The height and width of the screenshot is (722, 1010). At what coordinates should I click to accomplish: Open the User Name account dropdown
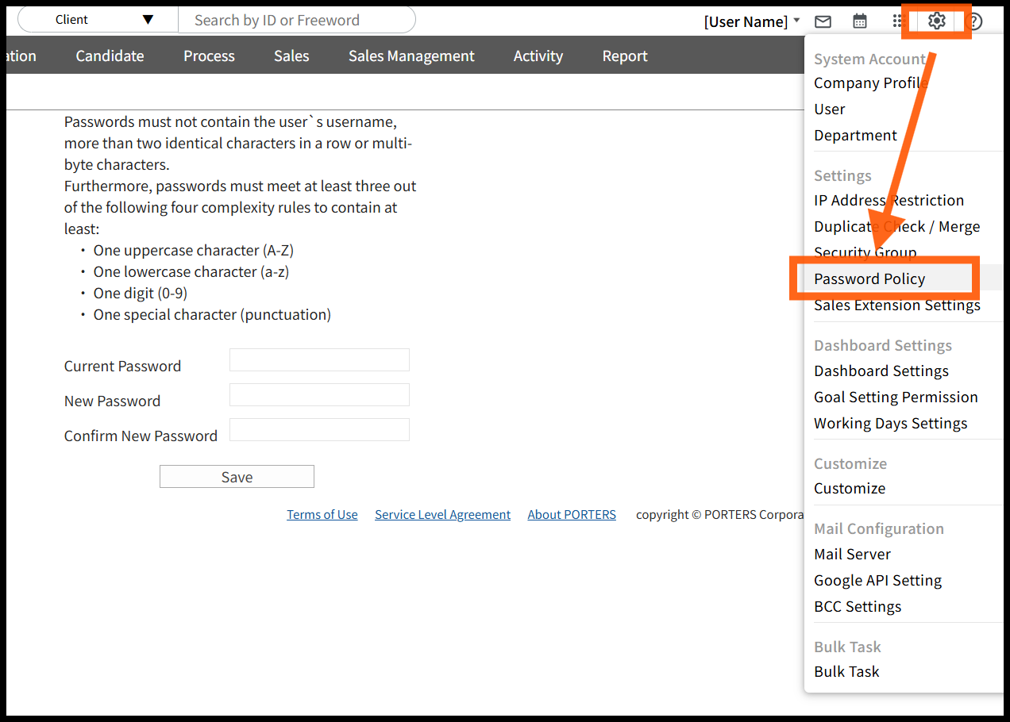click(751, 21)
